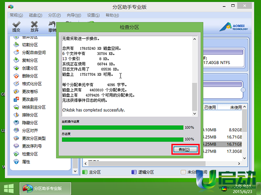Click the sidebar scroll-down arrow

pos(75,171)
